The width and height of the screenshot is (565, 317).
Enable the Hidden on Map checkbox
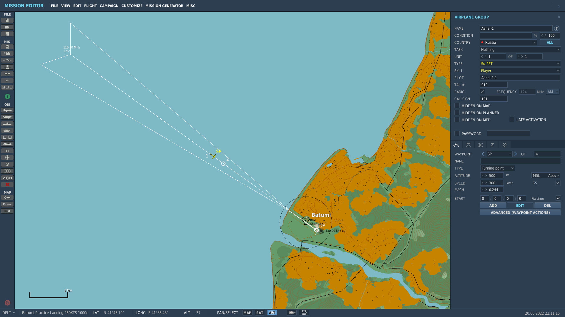(457, 106)
